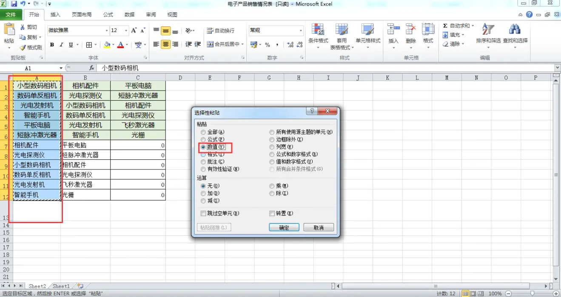Open the Copy (复制) dropdown arrow

click(40, 37)
